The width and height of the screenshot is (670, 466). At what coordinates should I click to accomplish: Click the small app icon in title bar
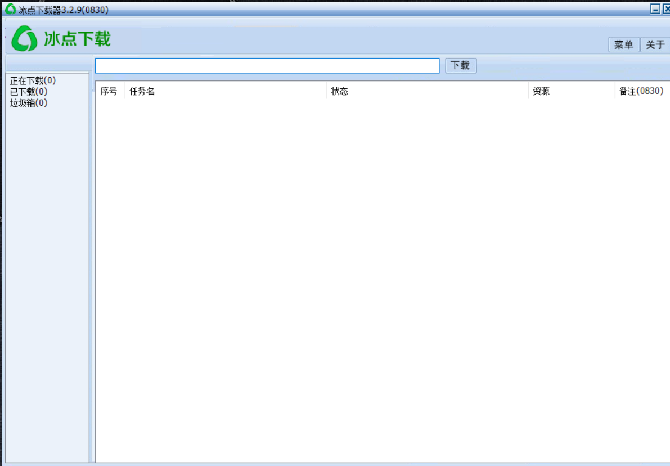tap(10, 8)
